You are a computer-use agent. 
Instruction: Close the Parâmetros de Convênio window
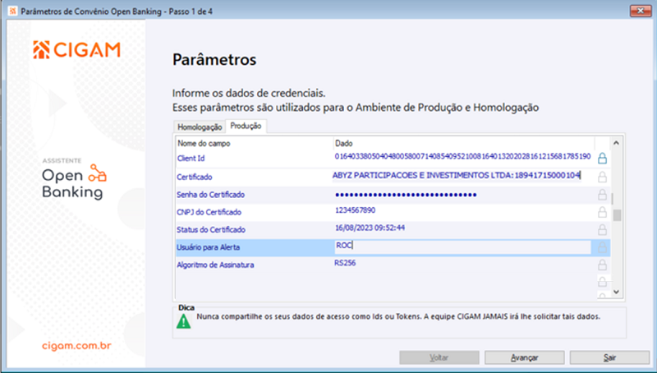pyautogui.click(x=641, y=11)
